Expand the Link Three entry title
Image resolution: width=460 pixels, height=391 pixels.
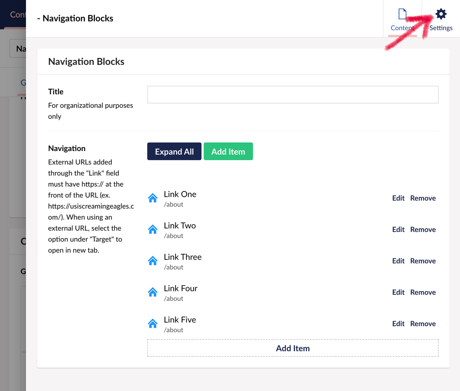(182, 257)
